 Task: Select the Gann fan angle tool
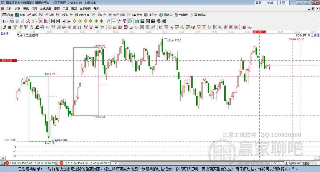(x=115, y=27)
